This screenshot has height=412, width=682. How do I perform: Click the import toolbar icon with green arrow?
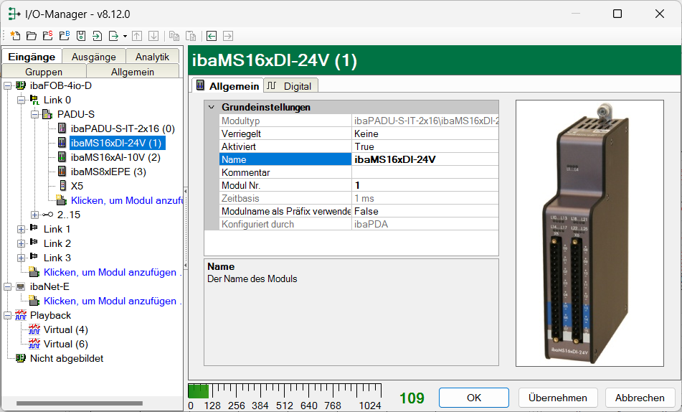point(98,36)
